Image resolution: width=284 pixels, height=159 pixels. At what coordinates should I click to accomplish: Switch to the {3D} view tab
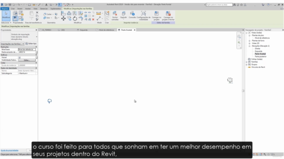63,30
